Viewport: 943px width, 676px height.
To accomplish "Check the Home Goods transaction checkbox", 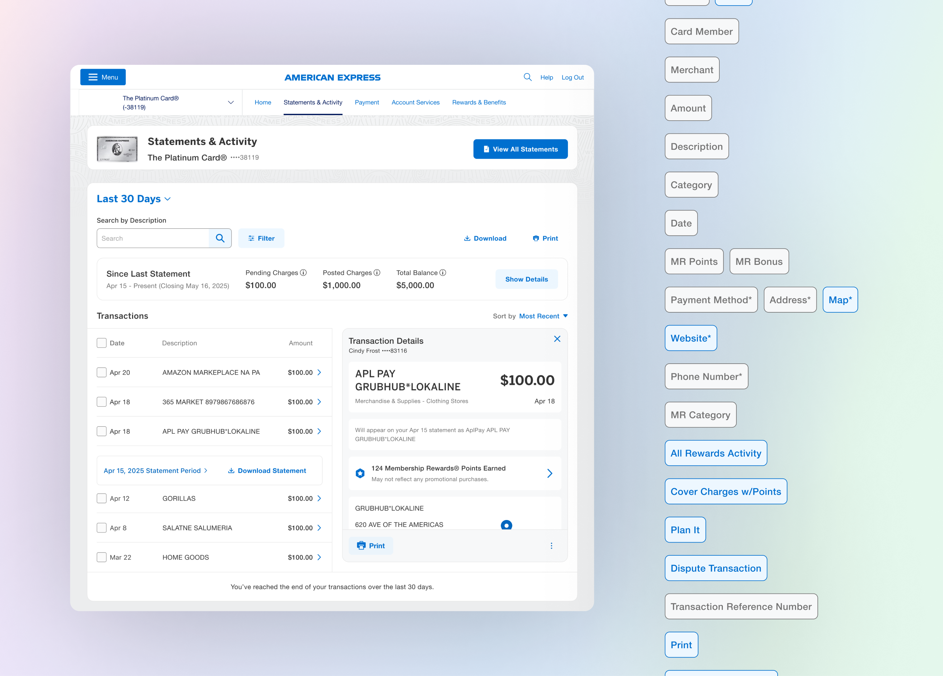I will 102,557.
